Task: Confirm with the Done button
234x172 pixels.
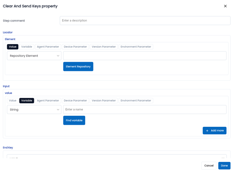Action: (224, 166)
